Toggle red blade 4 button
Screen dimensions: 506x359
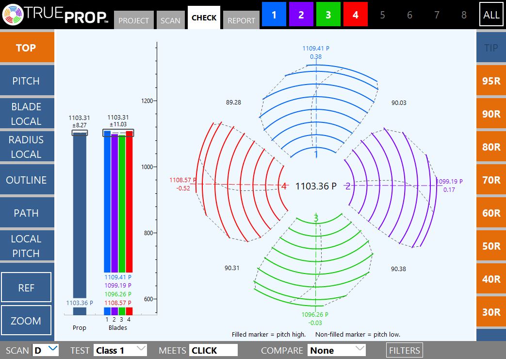pos(356,15)
